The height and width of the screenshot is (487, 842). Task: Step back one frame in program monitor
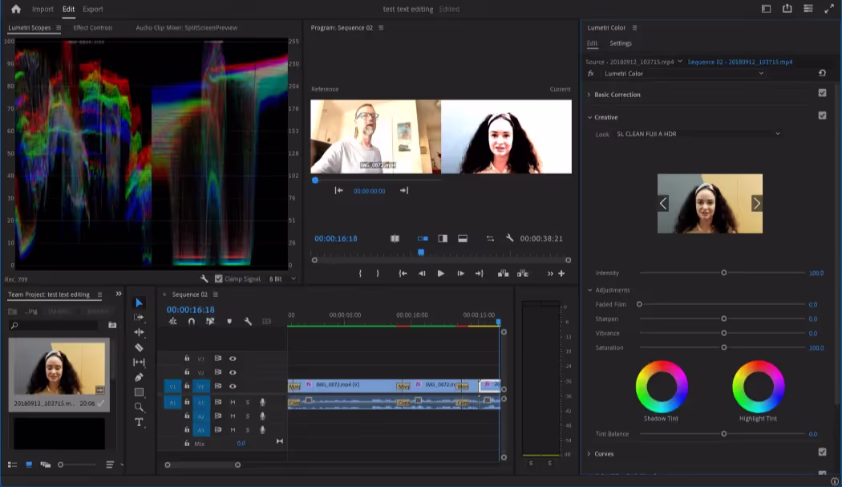click(422, 274)
